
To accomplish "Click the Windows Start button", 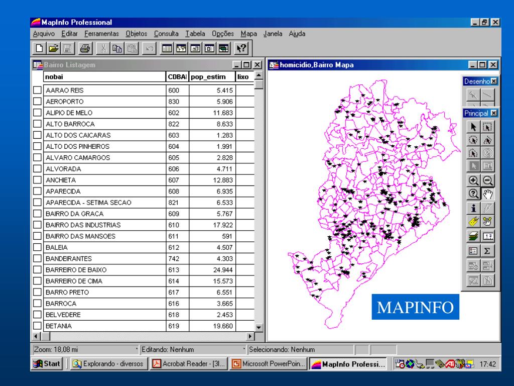I will coord(47,364).
